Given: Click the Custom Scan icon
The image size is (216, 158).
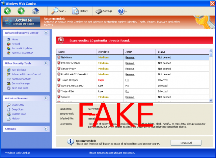Looking at the screenshot, I should pos(8,114).
